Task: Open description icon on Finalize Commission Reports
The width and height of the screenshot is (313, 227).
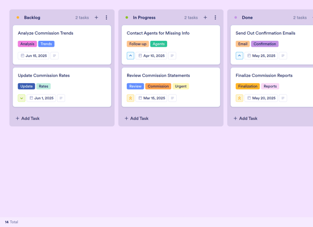Action: pyautogui.click(x=283, y=98)
